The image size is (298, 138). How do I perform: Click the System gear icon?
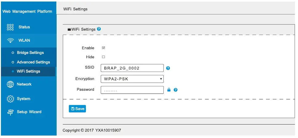point(10,99)
